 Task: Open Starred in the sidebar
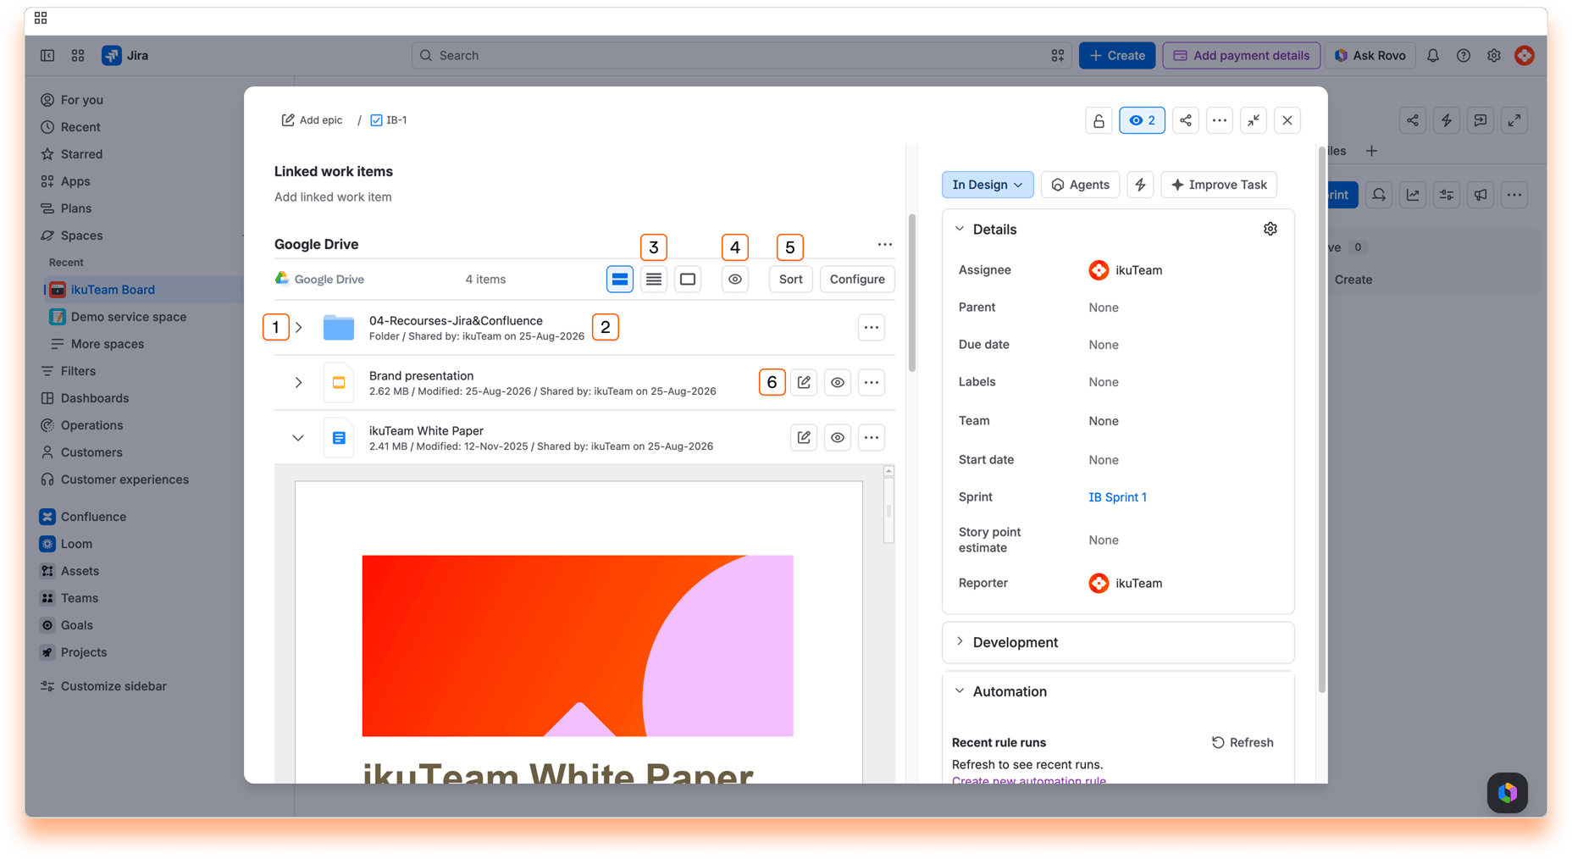pos(81,153)
